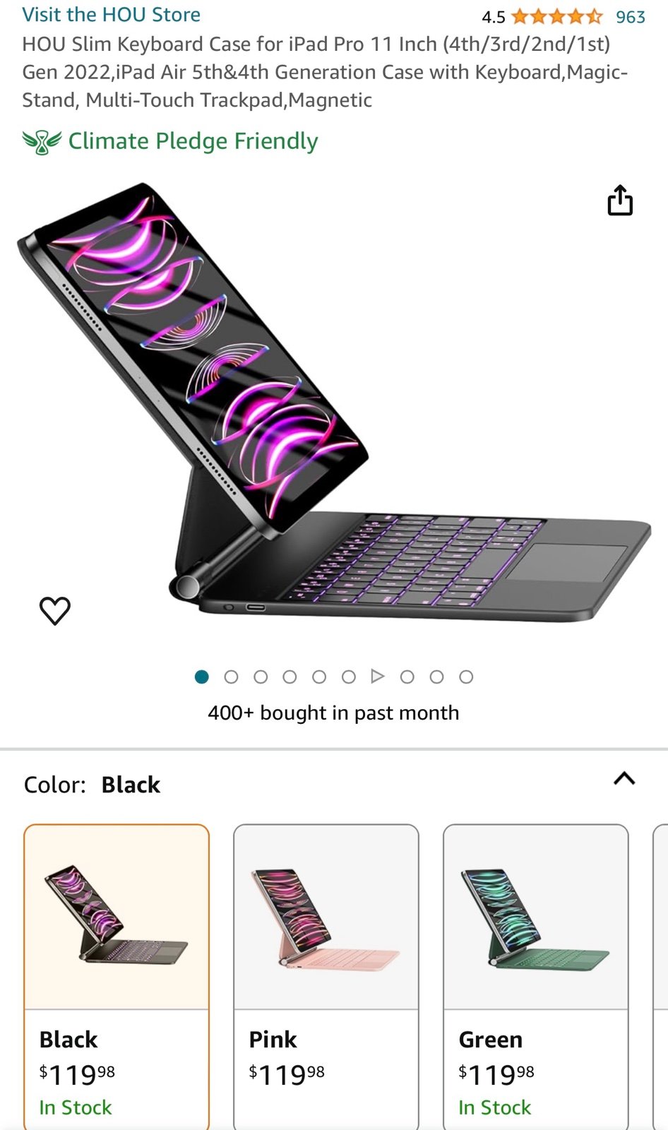The height and width of the screenshot is (1130, 668).
Task: Jump to last carousel image dot
Action: [x=466, y=677]
